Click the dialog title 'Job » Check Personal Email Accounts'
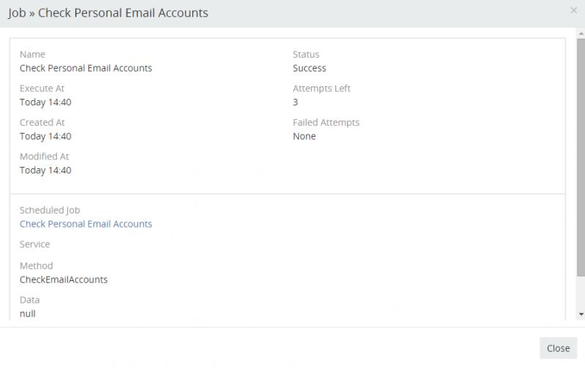 click(108, 12)
